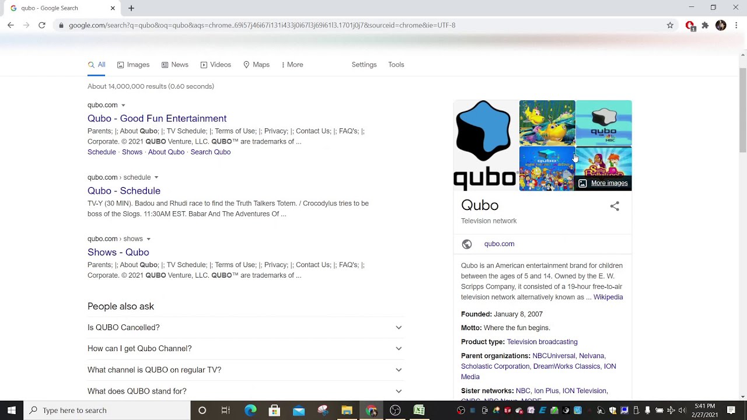Open the 'Shows - Qubo' result
Viewport: 747px width, 420px height.
(x=118, y=252)
